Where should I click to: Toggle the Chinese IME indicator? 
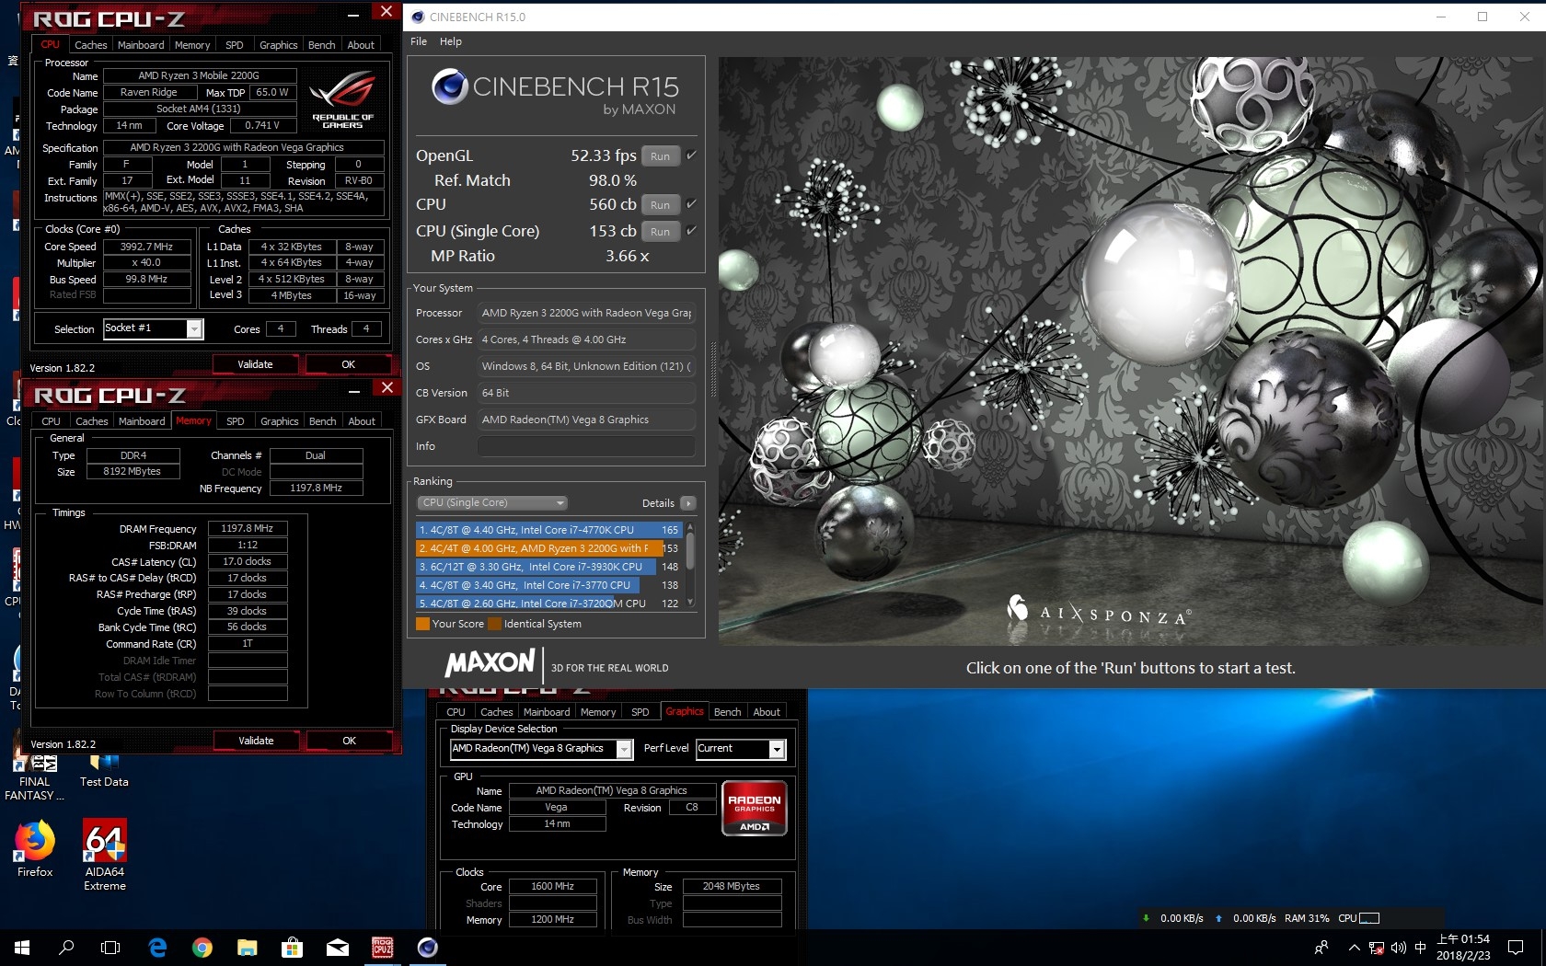pos(1420,948)
